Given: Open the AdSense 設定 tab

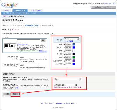Looking at the screenshot, I should click(x=20, y=10).
